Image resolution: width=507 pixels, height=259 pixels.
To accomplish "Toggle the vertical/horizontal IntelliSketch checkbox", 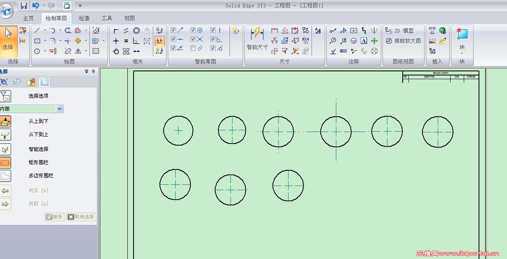I will click(213, 30).
